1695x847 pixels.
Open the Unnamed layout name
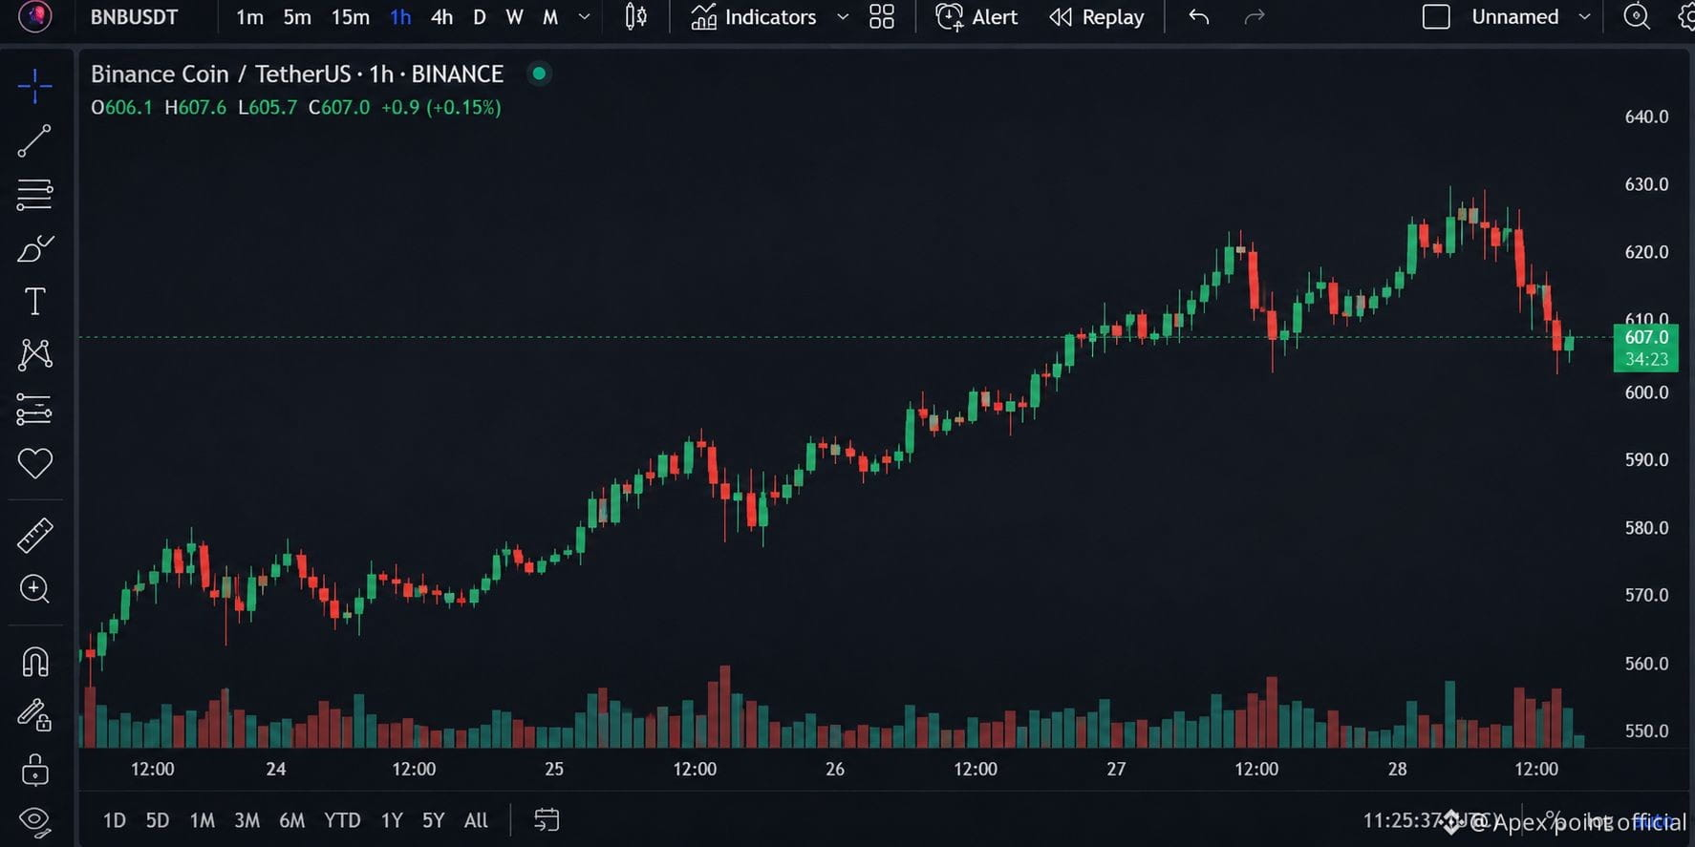(x=1514, y=17)
